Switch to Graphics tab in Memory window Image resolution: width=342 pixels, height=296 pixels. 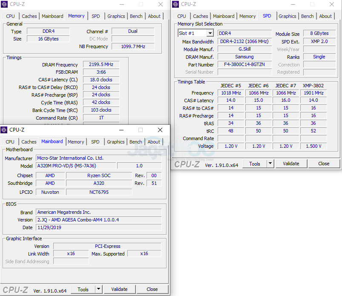pos(116,16)
